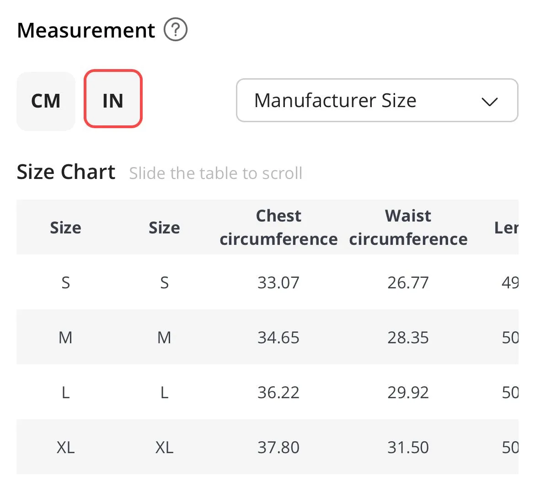The image size is (535, 487).
Task: Click the Slide the table to scroll hint
Action: 216,173
